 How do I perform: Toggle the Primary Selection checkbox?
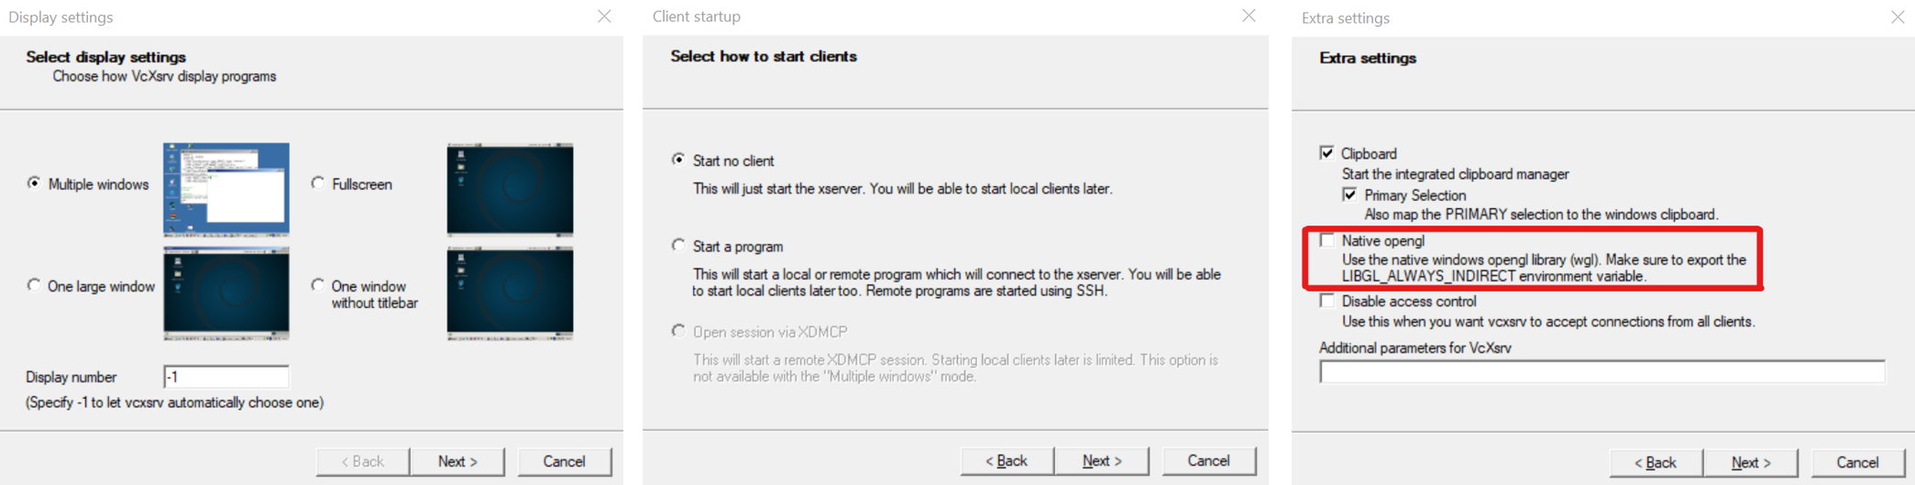[1349, 194]
